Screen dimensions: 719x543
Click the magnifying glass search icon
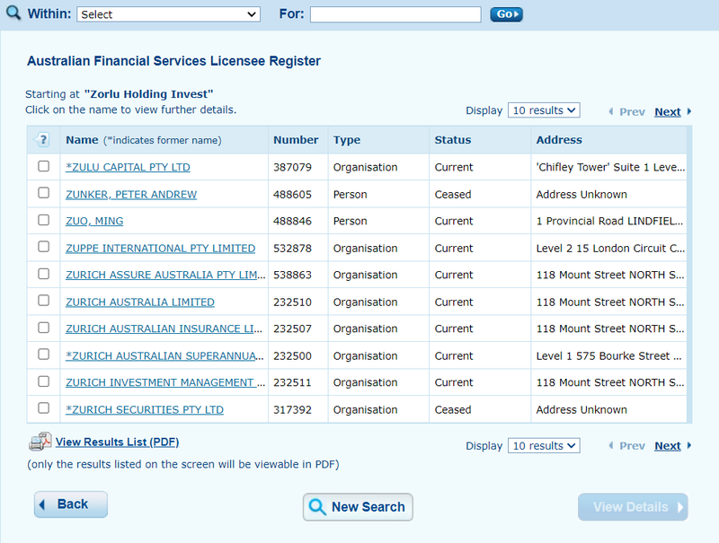13,13
